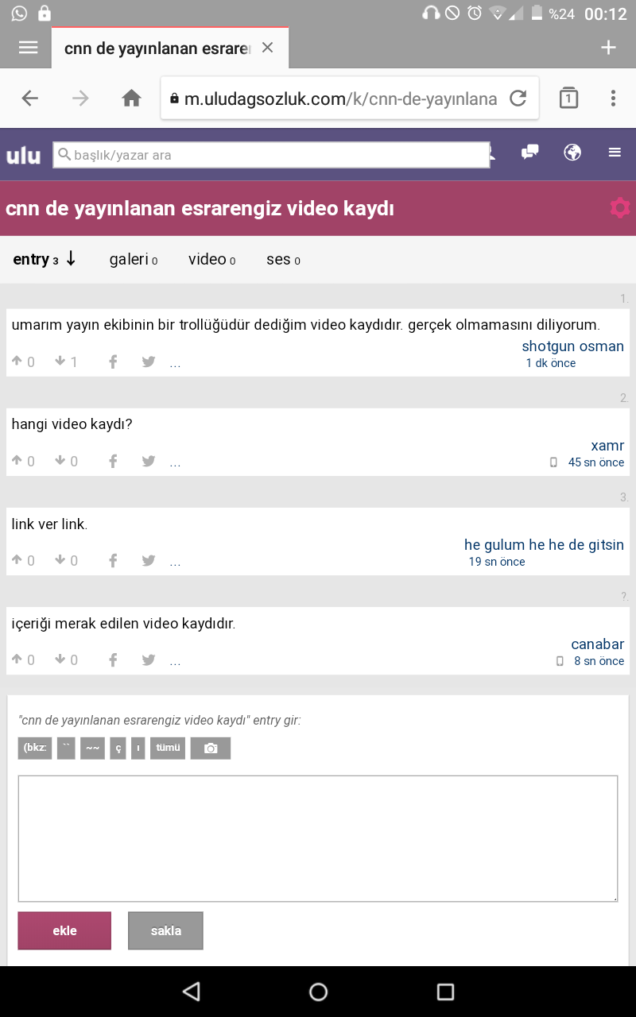Viewport: 636px width, 1017px height.
Task: Switch to the ses tab
Action: pos(283,260)
